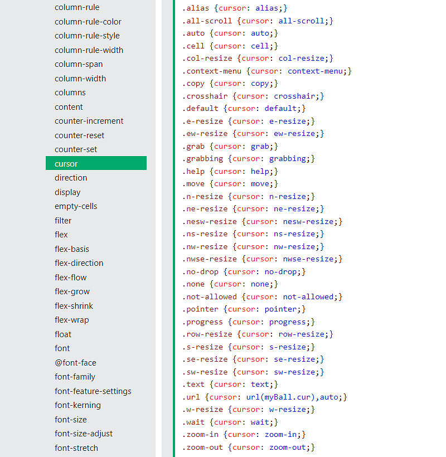Click the '.alias {cursor: alias;}' code line
Image resolution: width=446 pixels, height=457 pixels.
coord(235,8)
